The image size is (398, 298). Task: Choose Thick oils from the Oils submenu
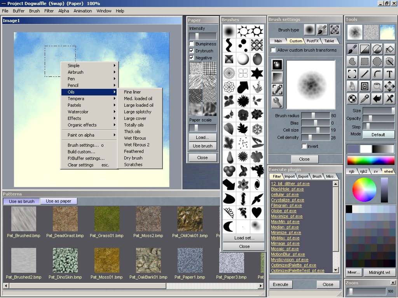tap(132, 132)
